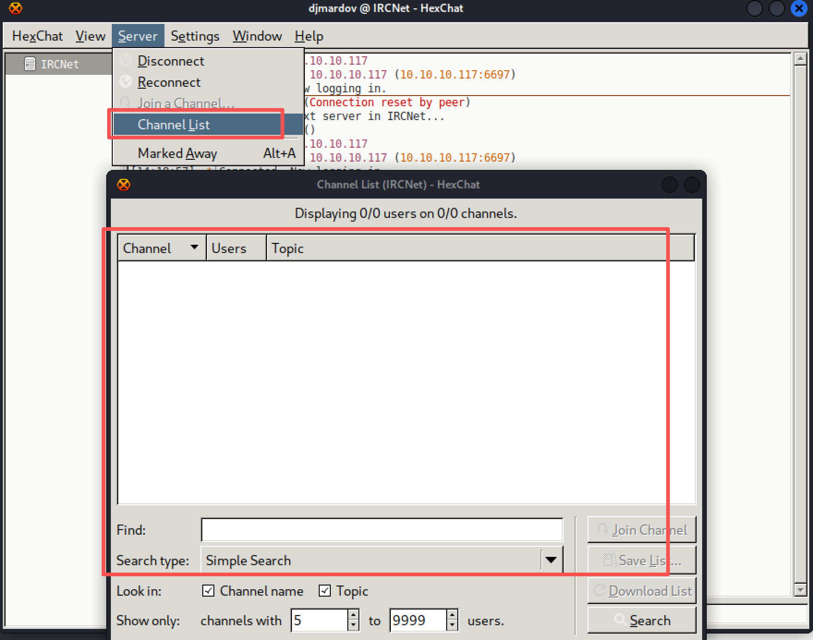Viewport: 813px width, 640px height.
Task: Uncheck the Topic checkbox in Look in
Action: point(325,591)
